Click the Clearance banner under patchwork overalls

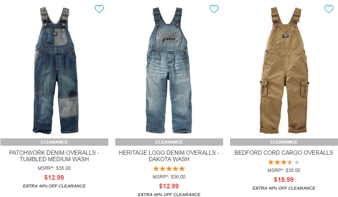(54, 142)
